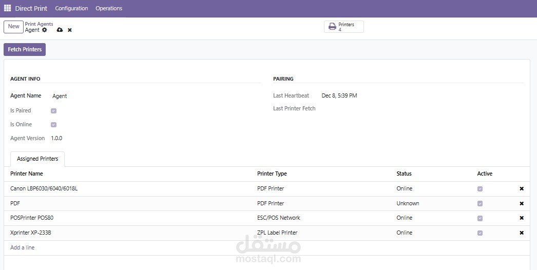Open the Printers 4 stat button

[344, 27]
